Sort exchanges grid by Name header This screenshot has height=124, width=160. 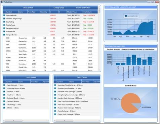pyautogui.click(x=75, y=82)
